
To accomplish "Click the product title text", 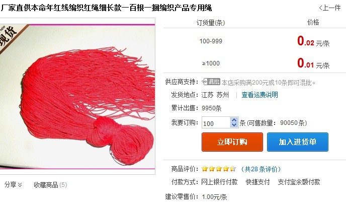I will click(x=106, y=8).
